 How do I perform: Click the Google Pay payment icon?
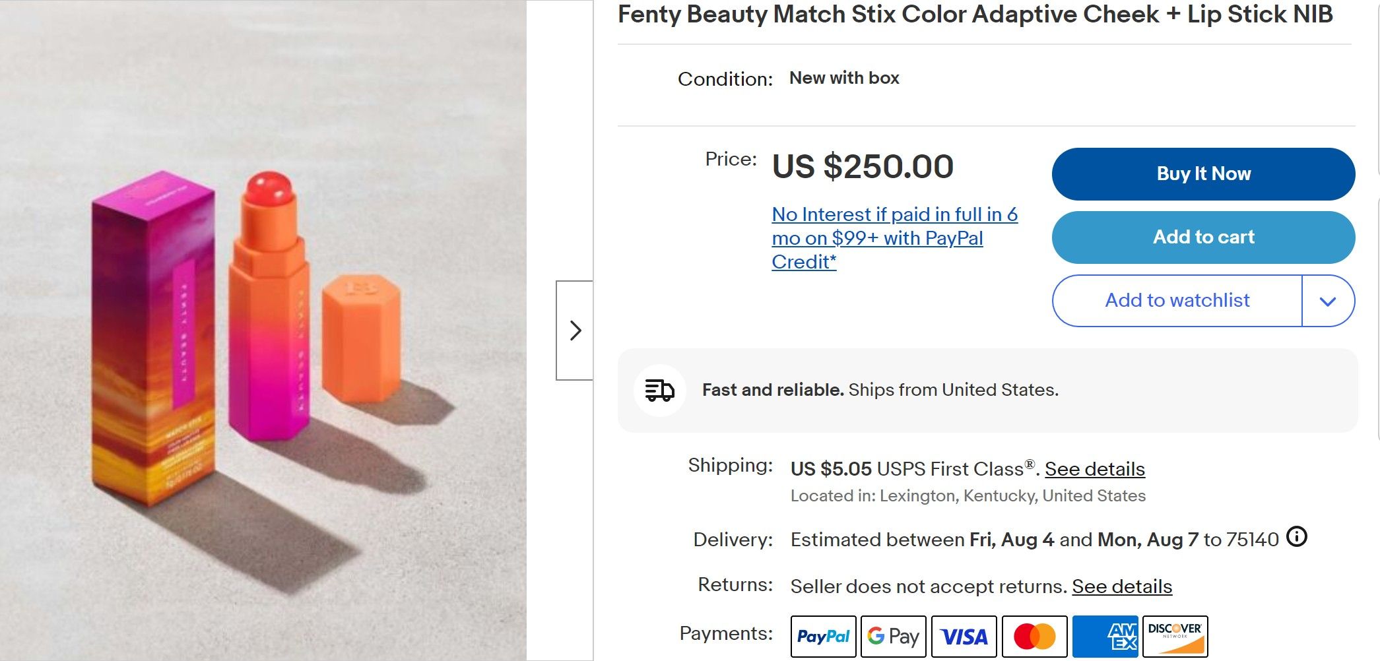click(893, 637)
